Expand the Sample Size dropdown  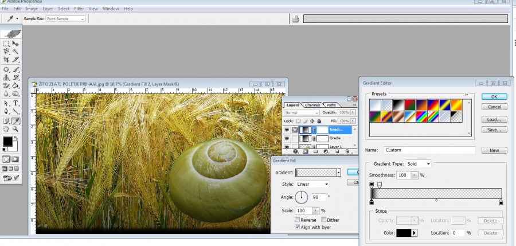64,19
